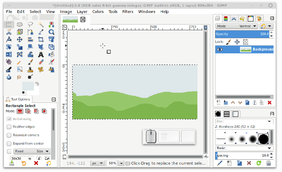Choose the Bucket Fill tool
282x172 pixels.
click(x=51, y=54)
